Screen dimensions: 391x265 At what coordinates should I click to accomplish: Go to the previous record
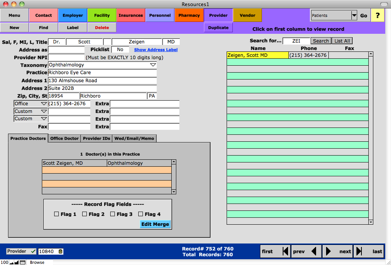click(306, 251)
